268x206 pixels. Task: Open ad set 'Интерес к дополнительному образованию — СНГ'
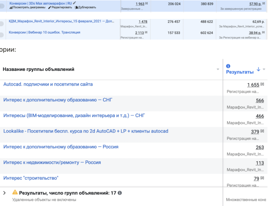[58, 100]
